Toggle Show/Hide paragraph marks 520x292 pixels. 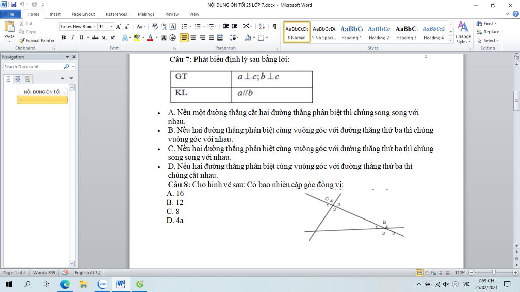pyautogui.click(x=274, y=26)
